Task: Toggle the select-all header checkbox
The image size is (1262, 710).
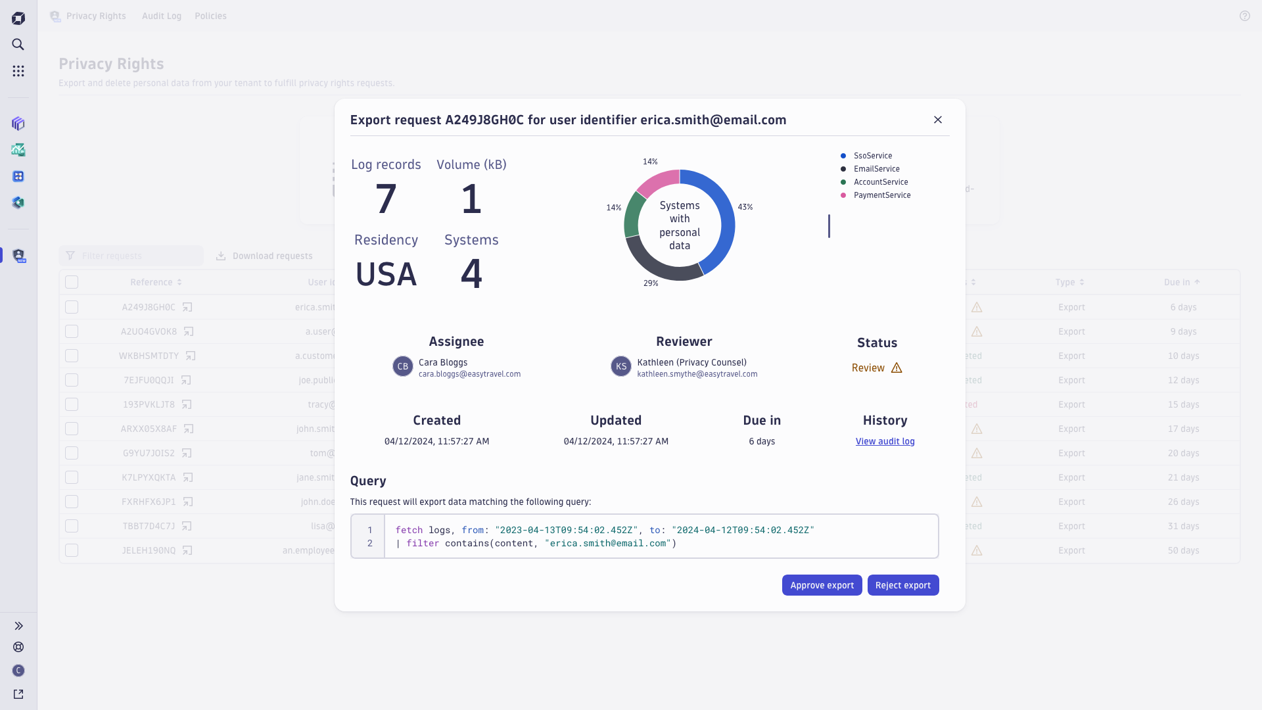Action: pos(72,282)
